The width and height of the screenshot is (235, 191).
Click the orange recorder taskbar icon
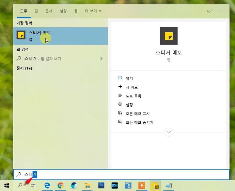point(142,186)
